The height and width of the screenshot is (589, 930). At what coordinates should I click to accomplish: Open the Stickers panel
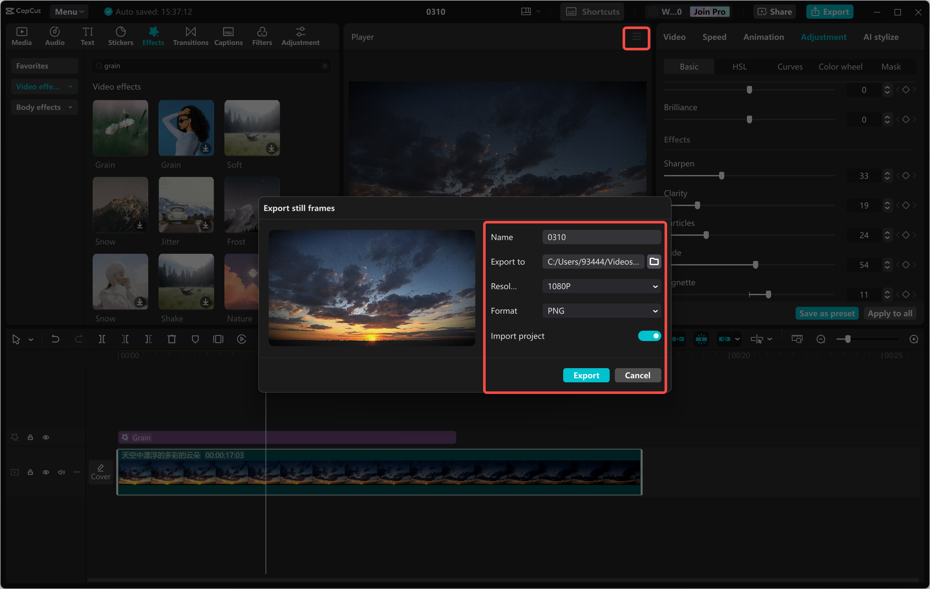click(120, 36)
